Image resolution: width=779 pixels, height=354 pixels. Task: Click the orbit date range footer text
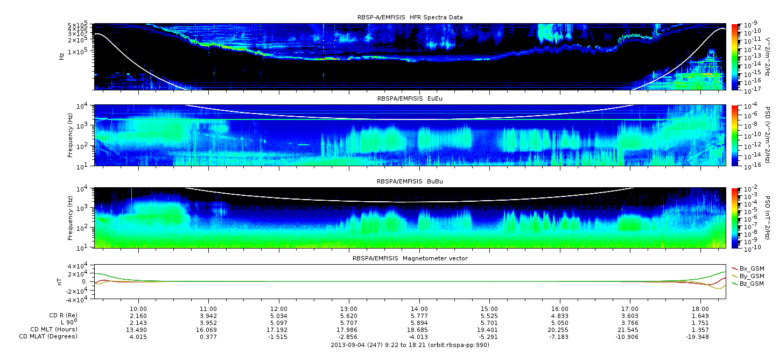tap(410, 345)
